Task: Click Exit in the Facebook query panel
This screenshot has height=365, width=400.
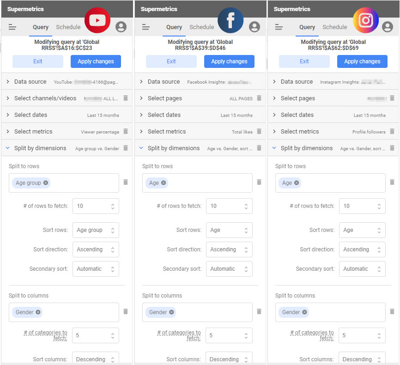Action: coord(171,61)
